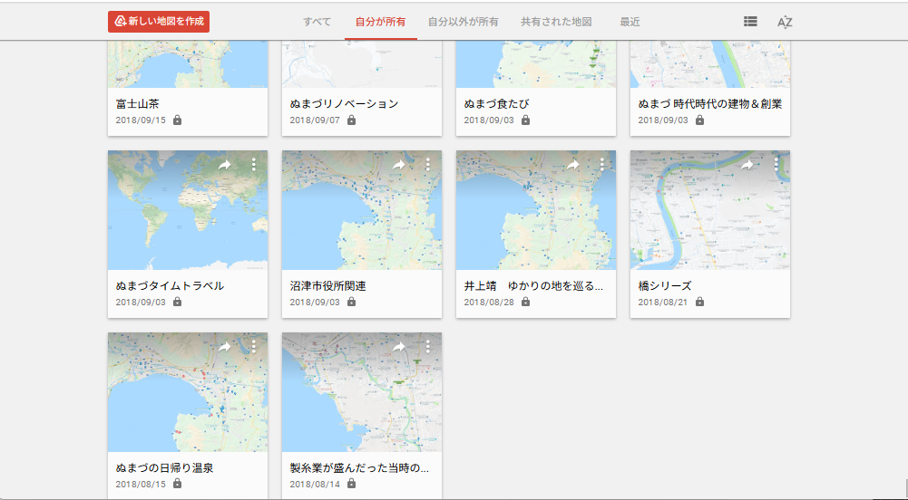
Task: Open the 最近 tab
Action: [x=630, y=22]
